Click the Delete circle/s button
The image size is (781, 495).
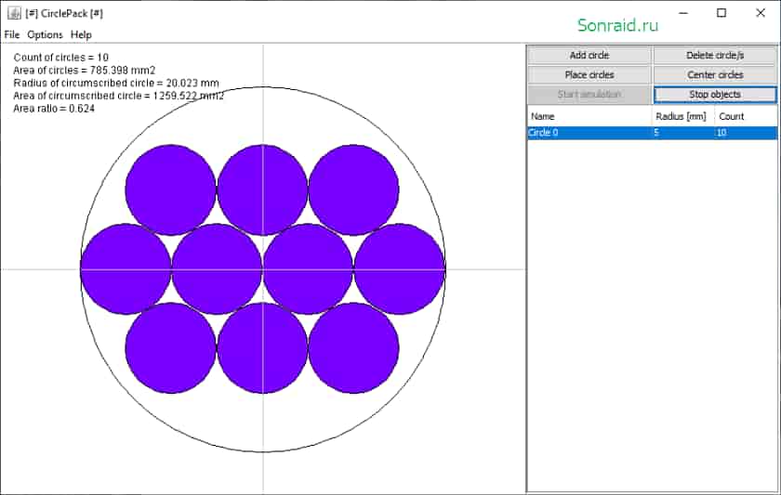click(715, 55)
